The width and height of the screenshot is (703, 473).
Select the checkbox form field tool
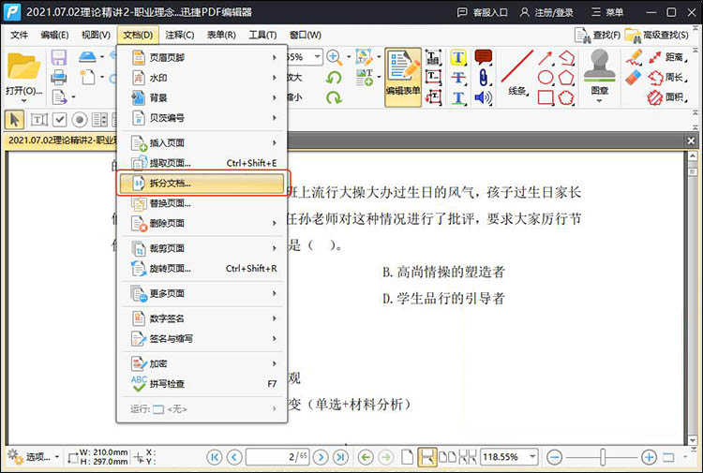coord(60,120)
